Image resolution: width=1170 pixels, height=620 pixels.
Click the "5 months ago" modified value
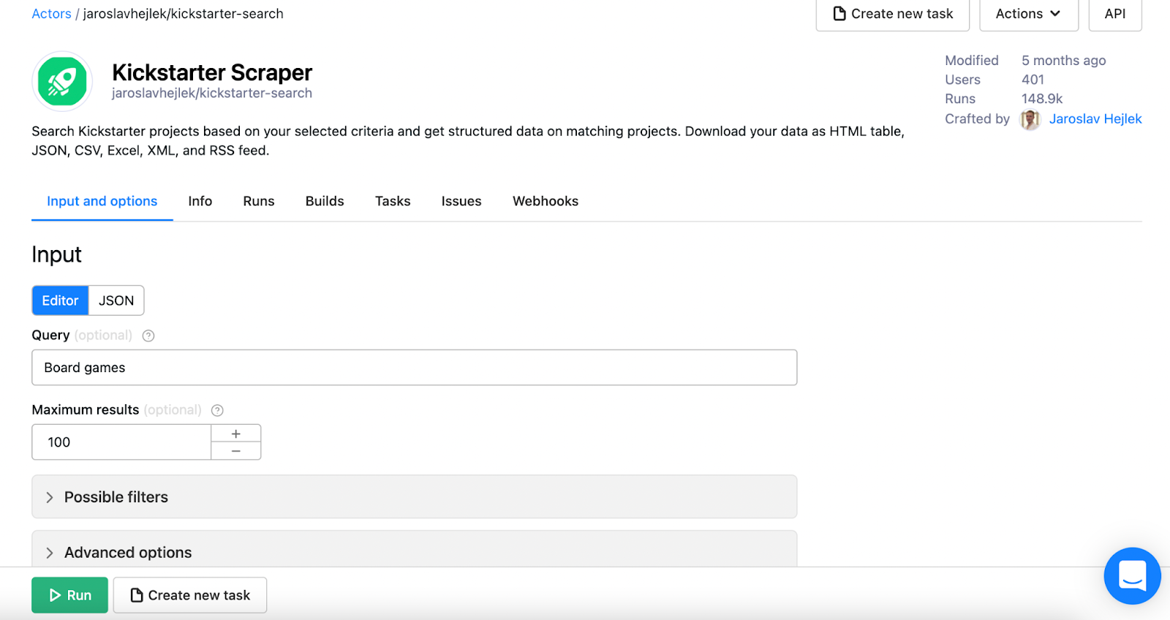click(x=1064, y=61)
